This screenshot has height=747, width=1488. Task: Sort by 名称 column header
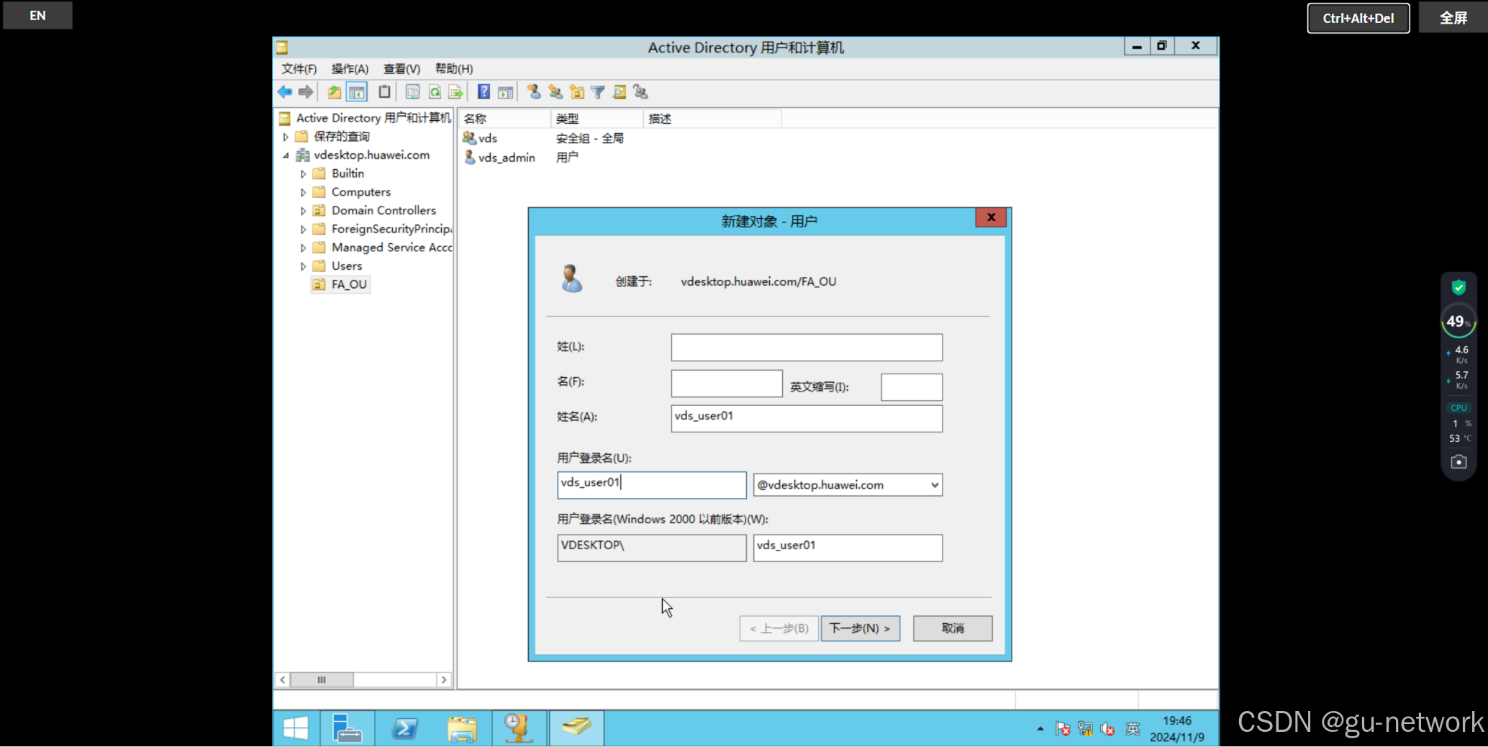[505, 119]
